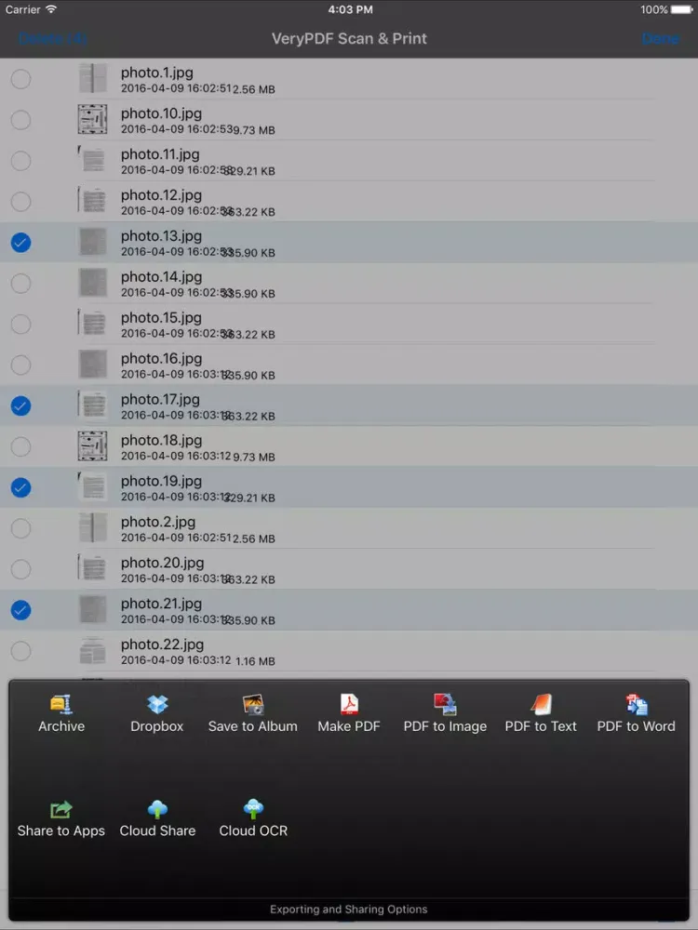Tap the photo.22.jpg thumbnail

pyautogui.click(x=92, y=651)
